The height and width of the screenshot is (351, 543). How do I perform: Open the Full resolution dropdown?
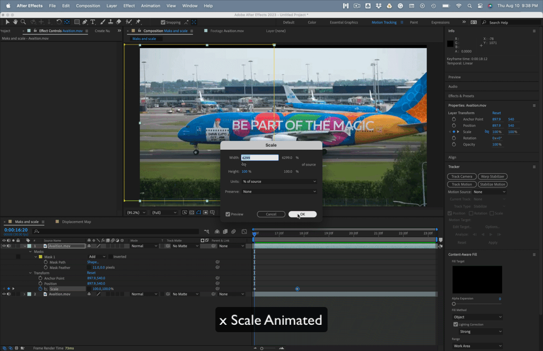164,213
